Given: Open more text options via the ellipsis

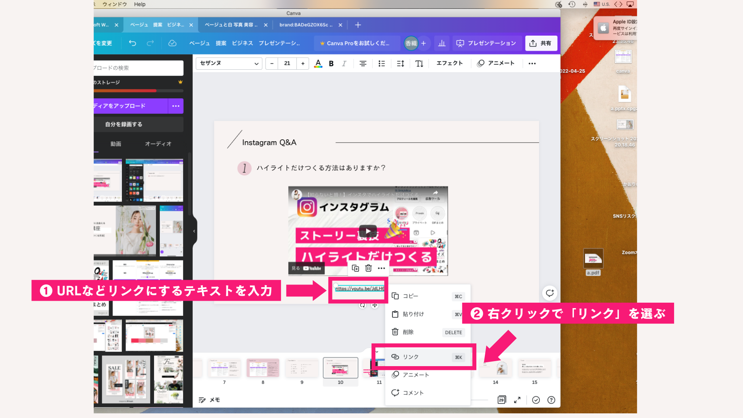Looking at the screenshot, I should click(x=532, y=63).
